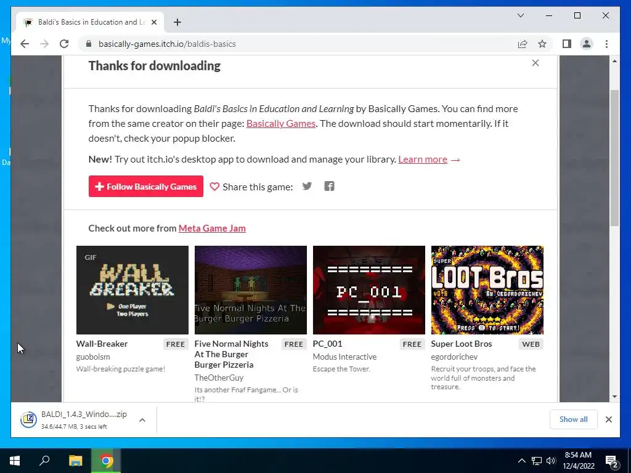The width and height of the screenshot is (631, 473).
Task: Share this page using the share icon
Action: (x=523, y=44)
